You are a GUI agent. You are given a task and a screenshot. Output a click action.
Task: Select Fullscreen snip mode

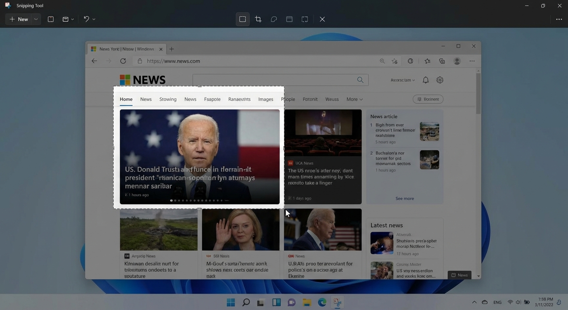click(305, 19)
